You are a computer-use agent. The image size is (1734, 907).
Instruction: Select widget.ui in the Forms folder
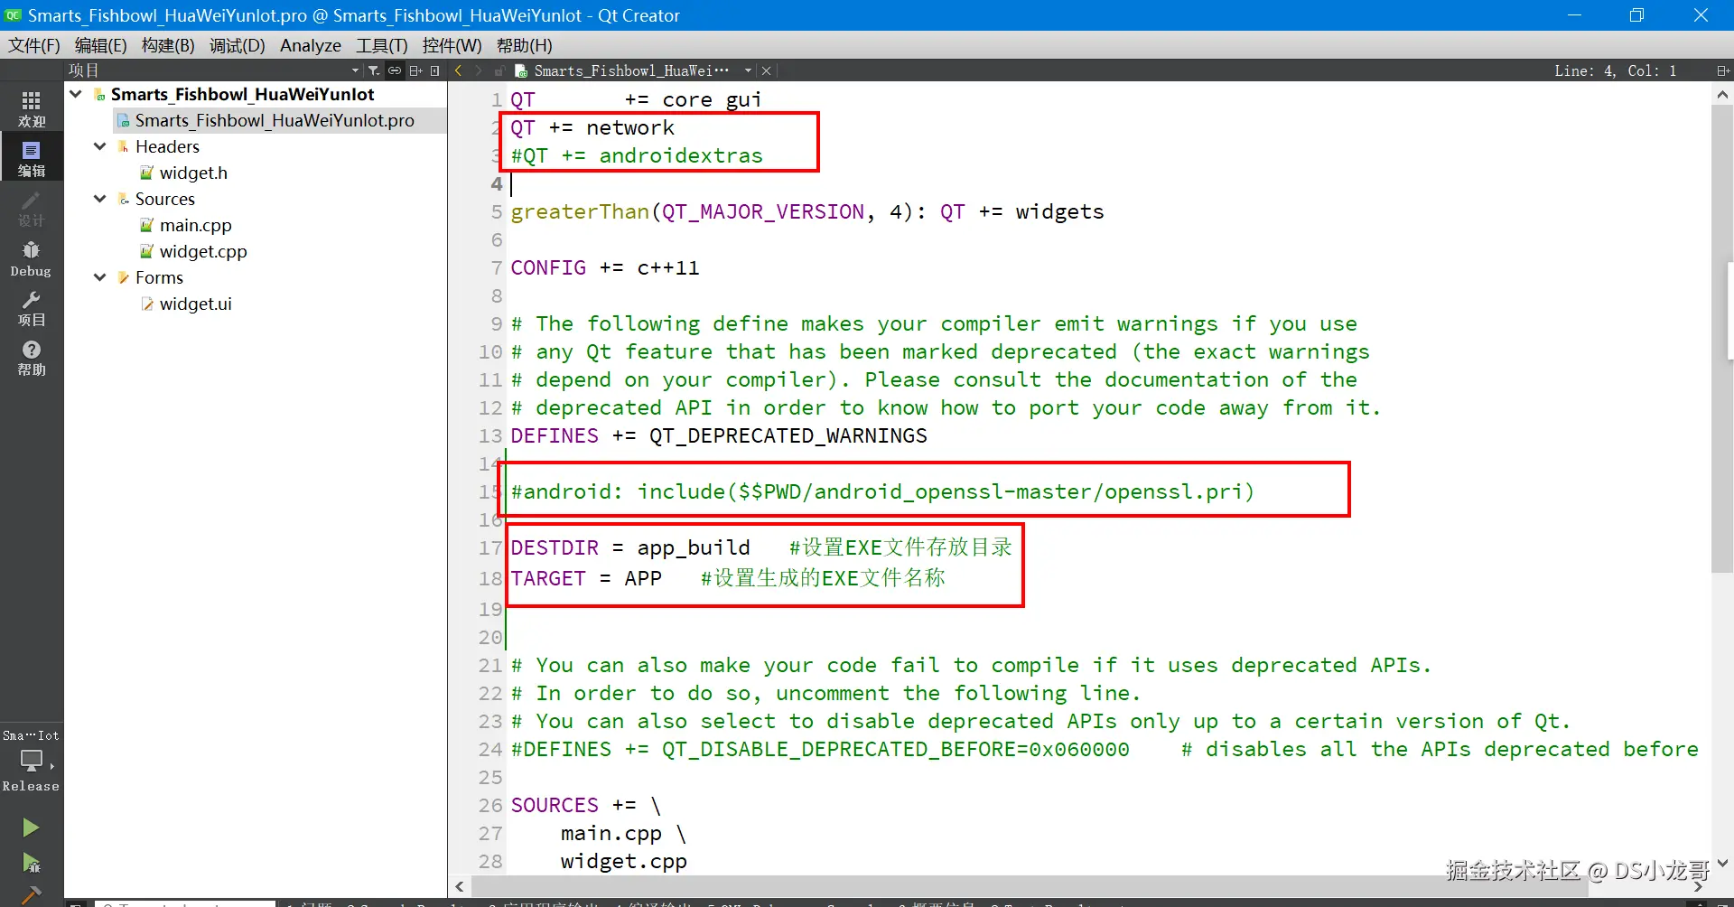[x=195, y=304]
